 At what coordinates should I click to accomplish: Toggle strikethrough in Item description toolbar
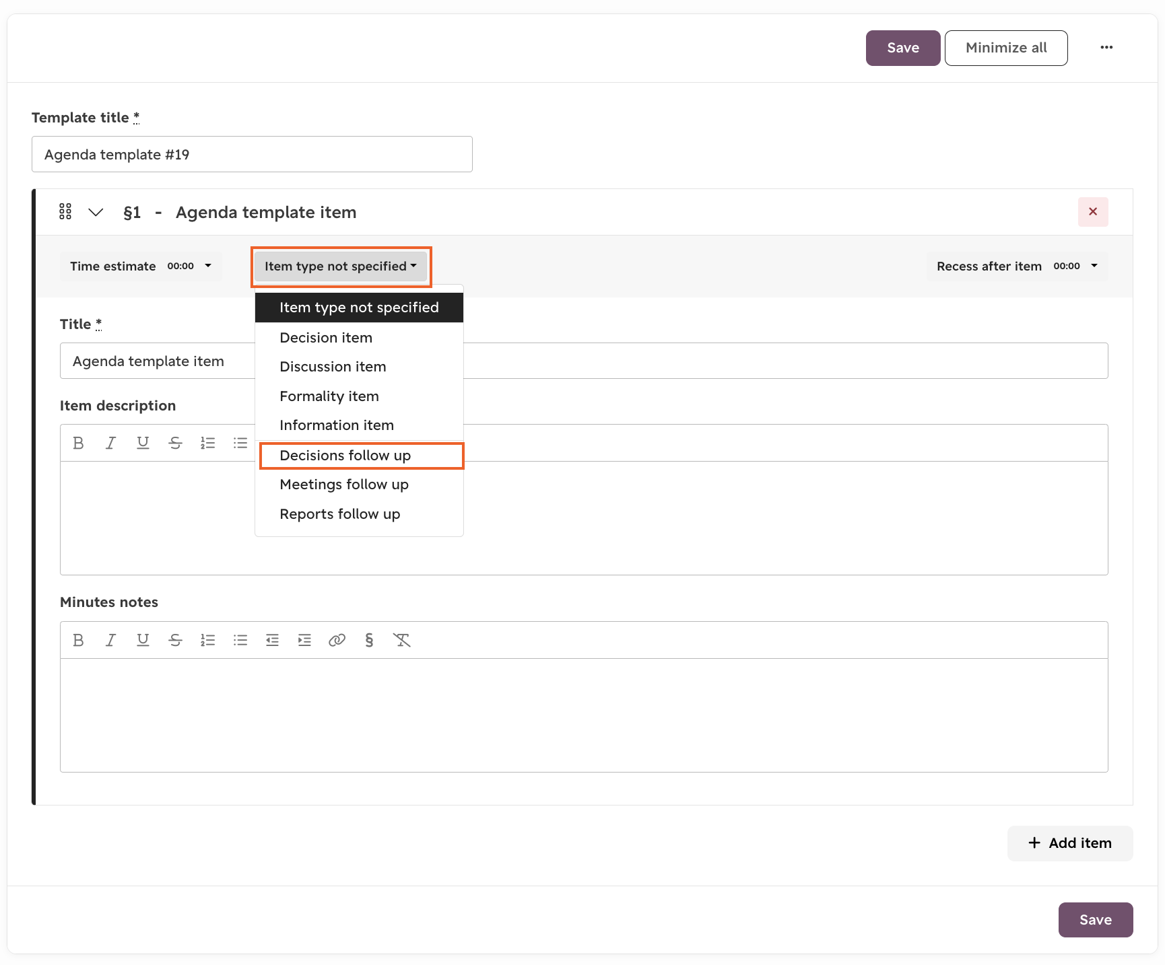[x=175, y=443]
